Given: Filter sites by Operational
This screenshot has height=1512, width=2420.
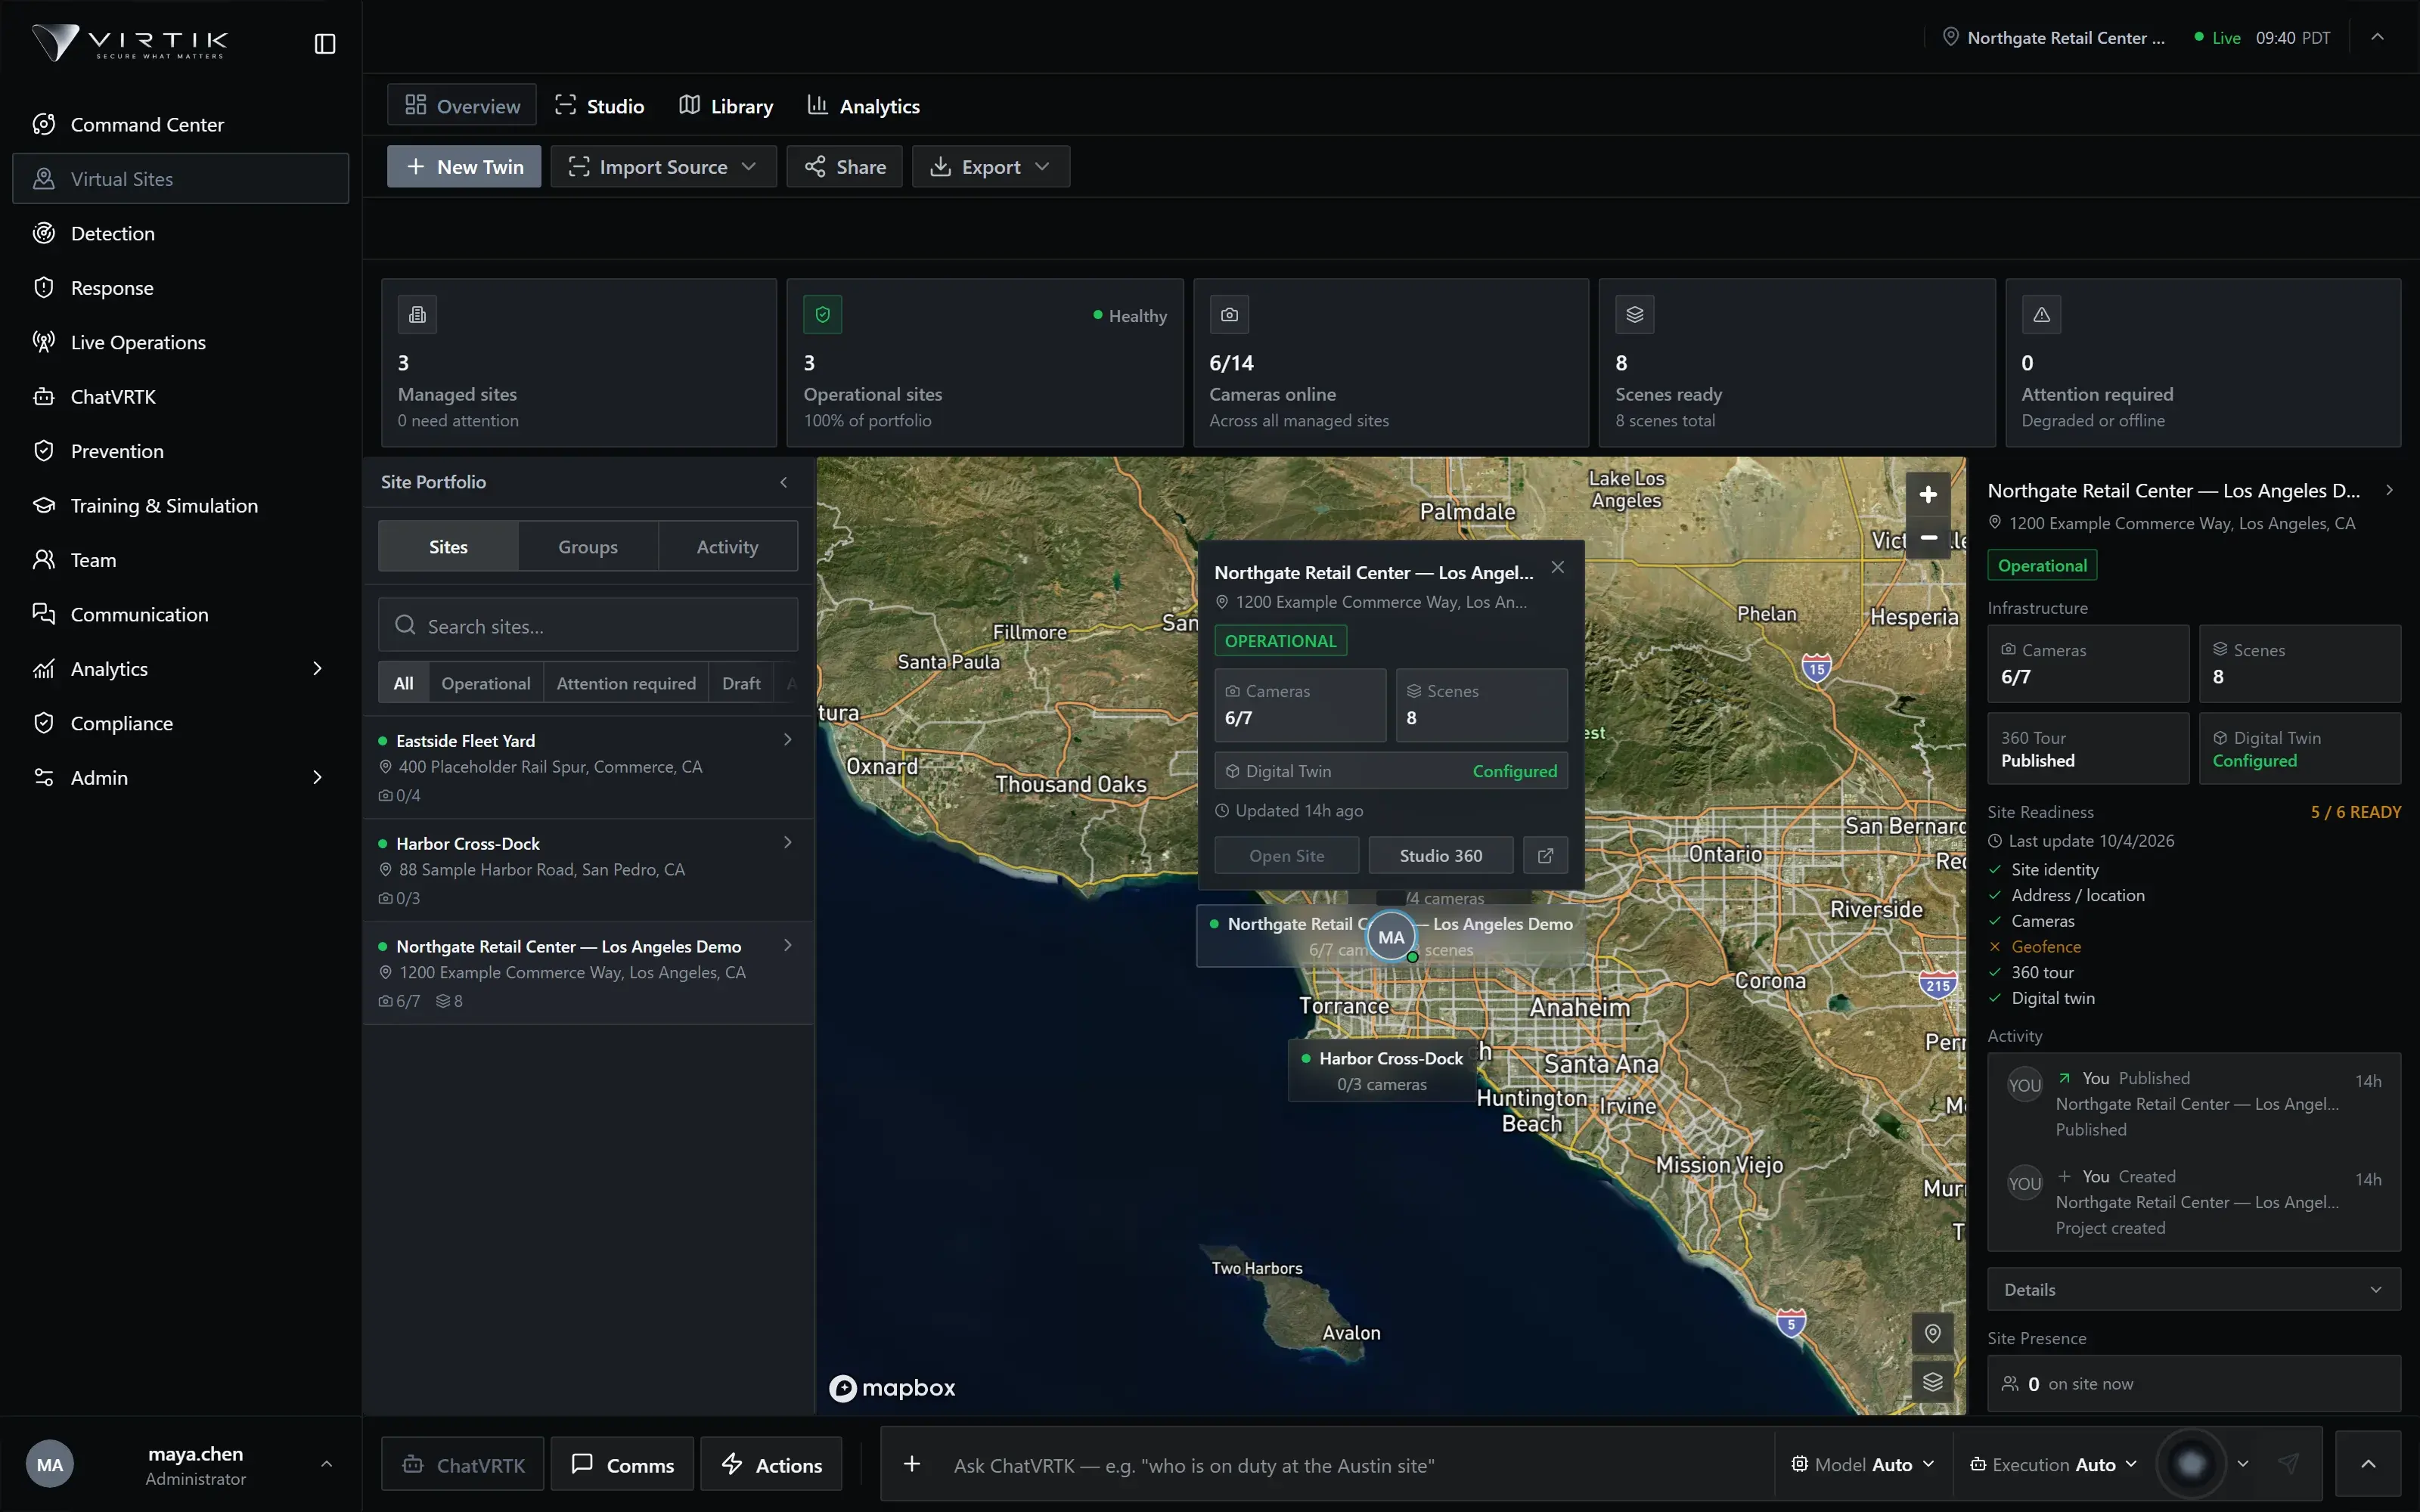Looking at the screenshot, I should 485,683.
